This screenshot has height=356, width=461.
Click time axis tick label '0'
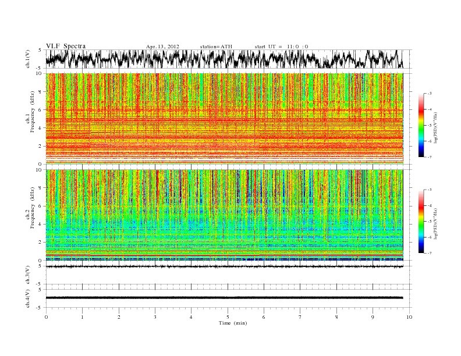click(46, 317)
